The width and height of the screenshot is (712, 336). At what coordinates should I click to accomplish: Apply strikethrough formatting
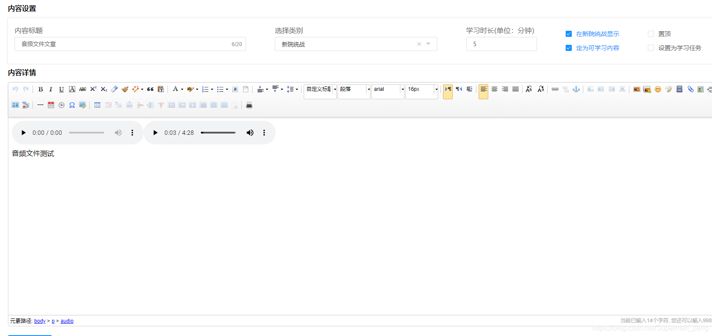pyautogui.click(x=83, y=89)
